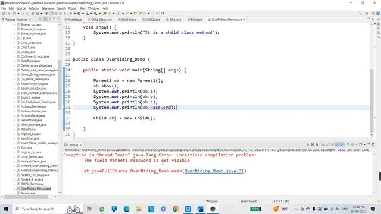Open the File menu

[4, 8]
